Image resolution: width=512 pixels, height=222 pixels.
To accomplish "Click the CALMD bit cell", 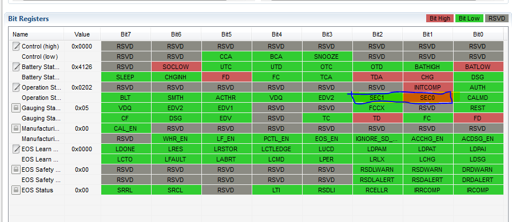I will [x=478, y=98].
